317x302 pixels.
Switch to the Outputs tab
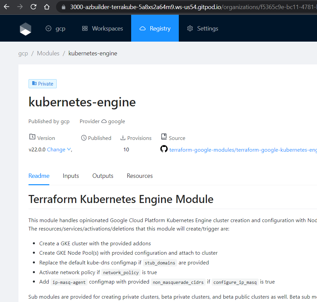click(x=103, y=176)
